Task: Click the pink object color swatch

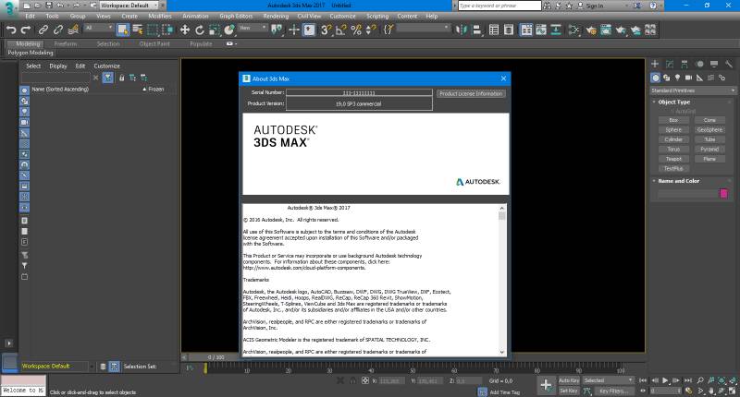Action: coord(723,194)
